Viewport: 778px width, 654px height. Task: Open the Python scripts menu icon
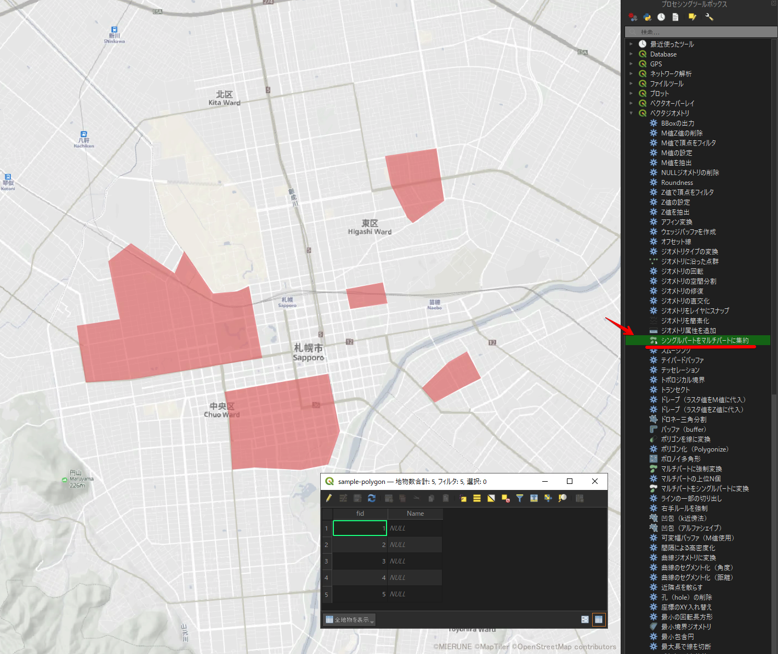point(647,17)
